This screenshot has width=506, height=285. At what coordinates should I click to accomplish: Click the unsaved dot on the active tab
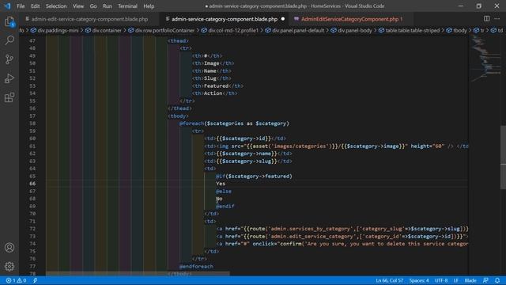tap(283, 19)
